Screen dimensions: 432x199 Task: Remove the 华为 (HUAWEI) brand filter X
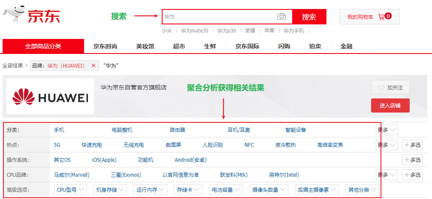pos(94,65)
